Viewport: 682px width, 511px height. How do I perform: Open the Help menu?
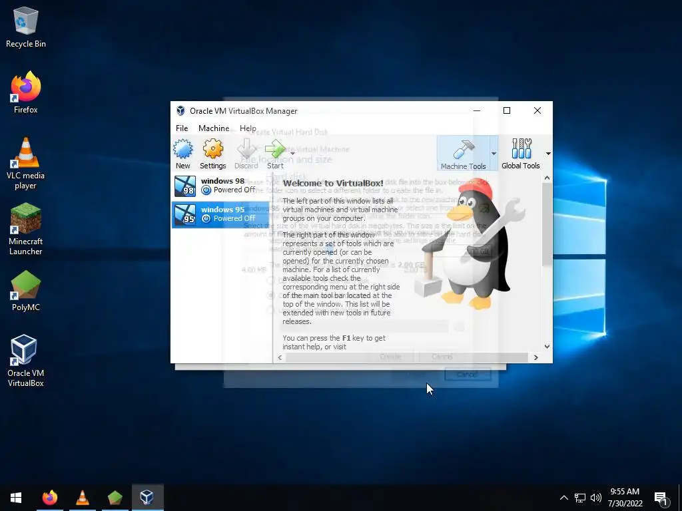[248, 128]
